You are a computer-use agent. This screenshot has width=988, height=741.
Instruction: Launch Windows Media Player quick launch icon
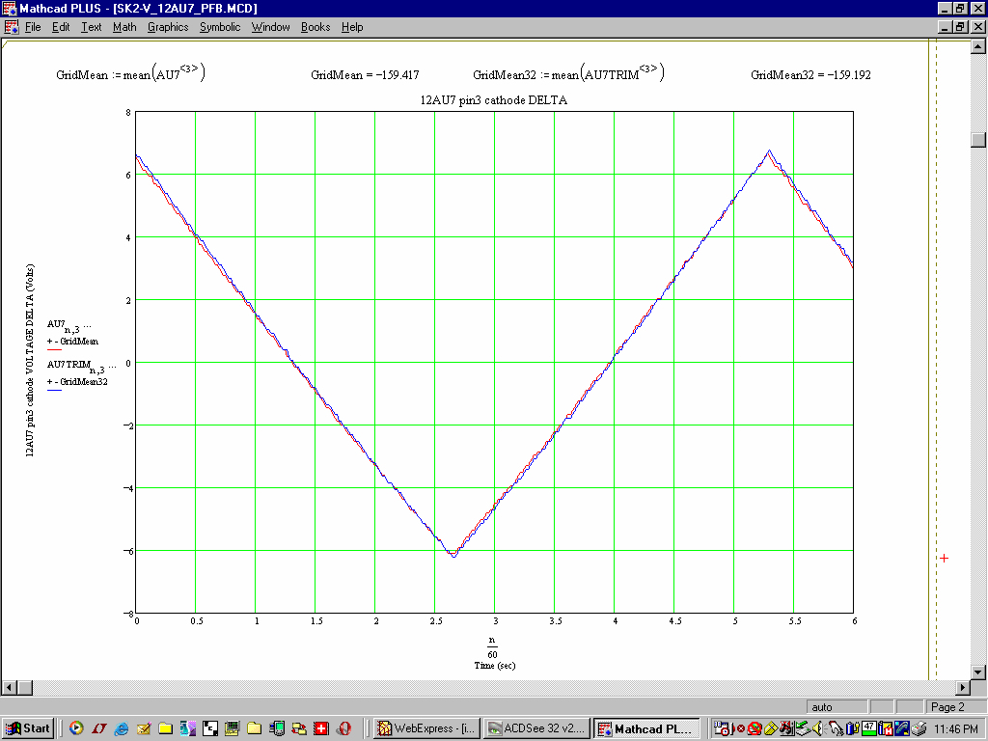point(75,728)
